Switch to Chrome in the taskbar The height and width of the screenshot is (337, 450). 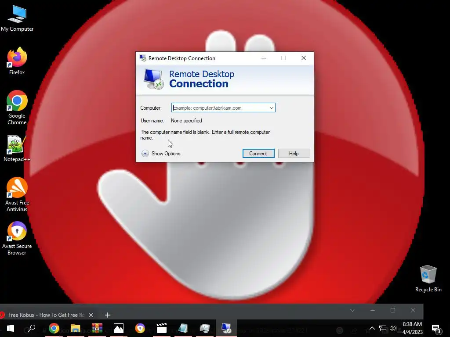click(x=54, y=328)
